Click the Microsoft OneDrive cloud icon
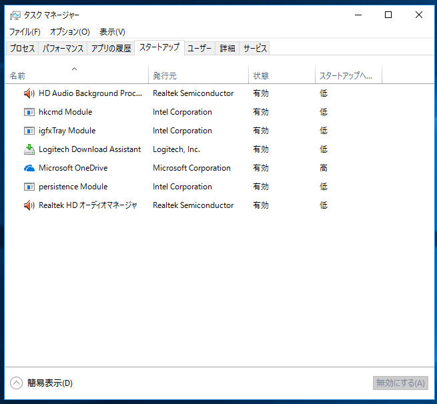Image resolution: width=437 pixels, height=404 pixels. pyautogui.click(x=29, y=168)
